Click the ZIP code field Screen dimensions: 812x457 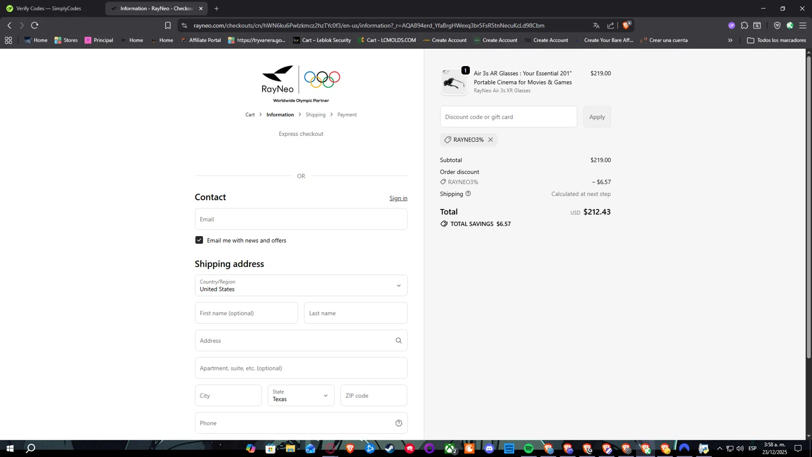point(374,395)
